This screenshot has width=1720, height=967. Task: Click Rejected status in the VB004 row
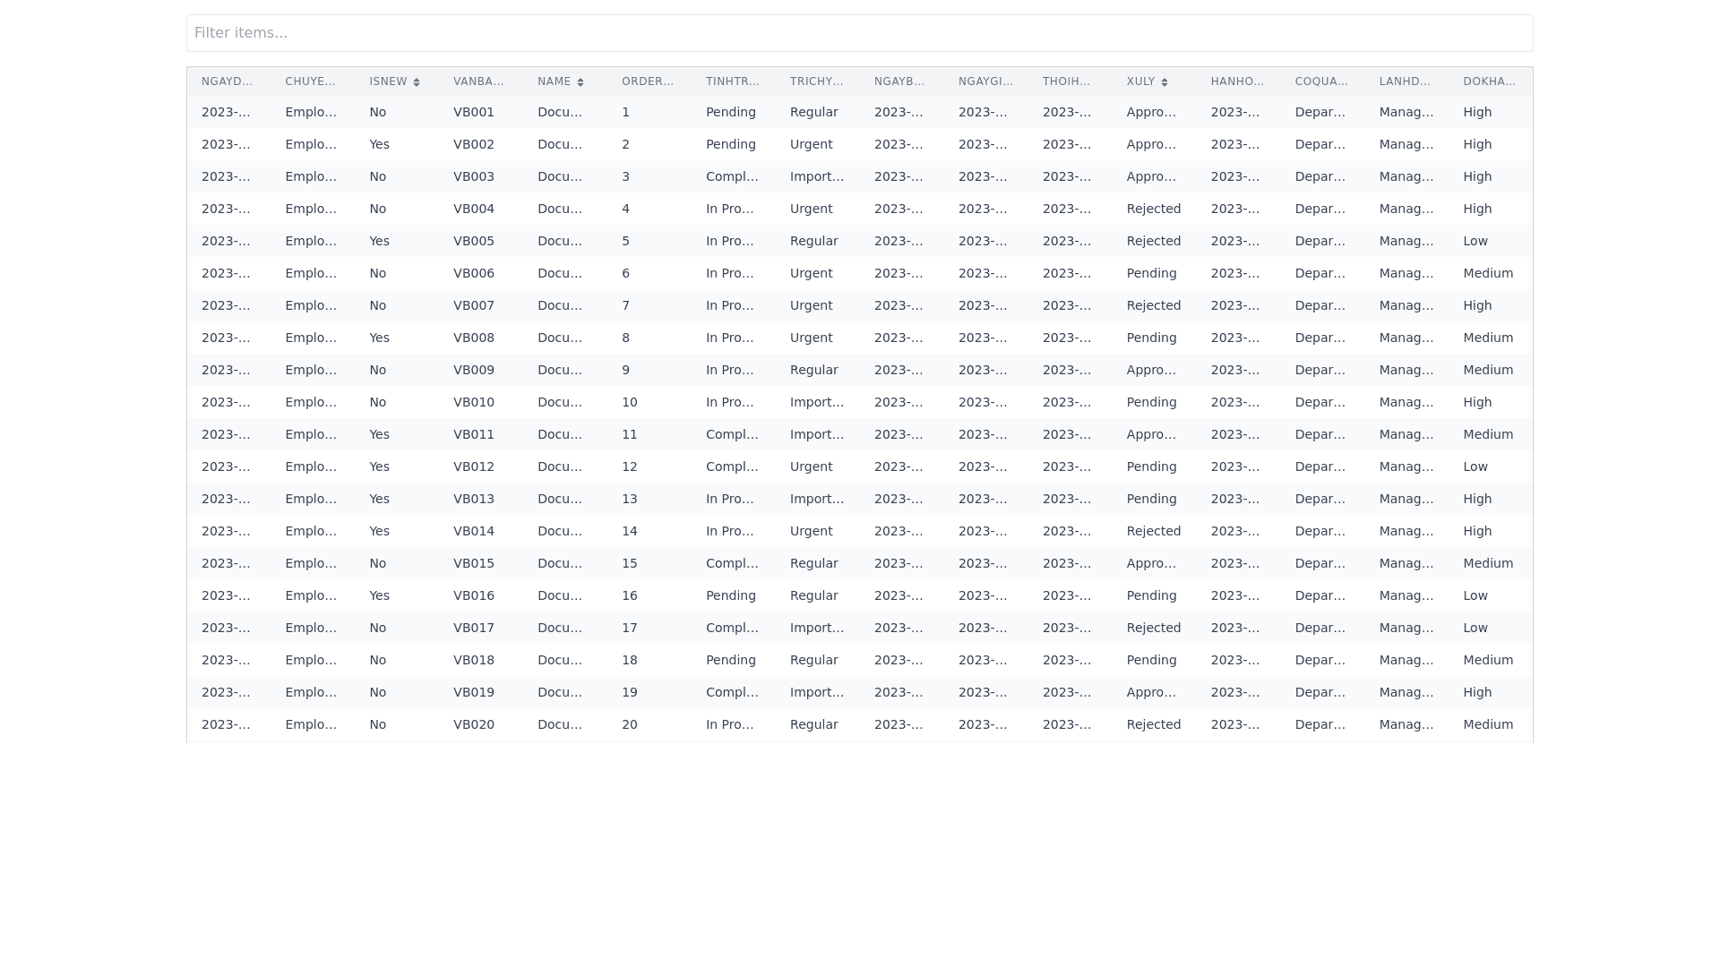tap(1153, 209)
